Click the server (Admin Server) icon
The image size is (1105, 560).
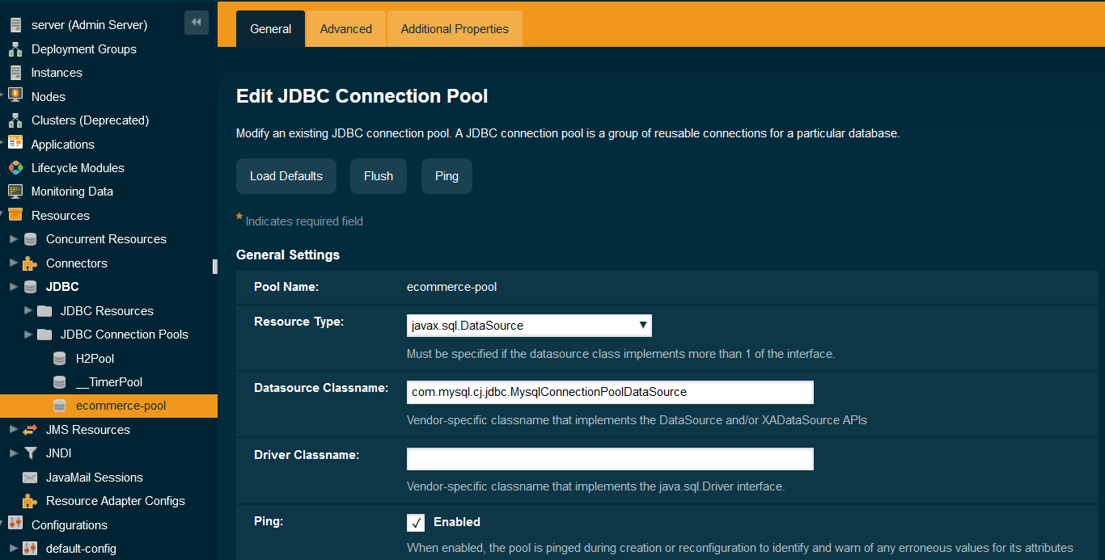coord(14,24)
